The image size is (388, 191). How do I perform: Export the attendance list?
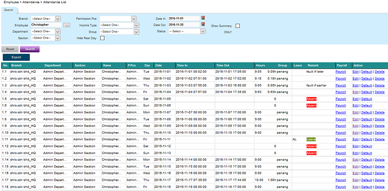pos(16,57)
